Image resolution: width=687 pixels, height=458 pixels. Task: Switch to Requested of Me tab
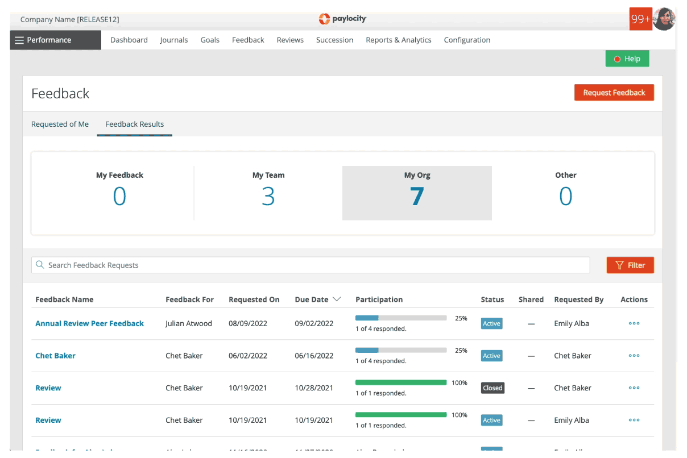[x=60, y=124]
